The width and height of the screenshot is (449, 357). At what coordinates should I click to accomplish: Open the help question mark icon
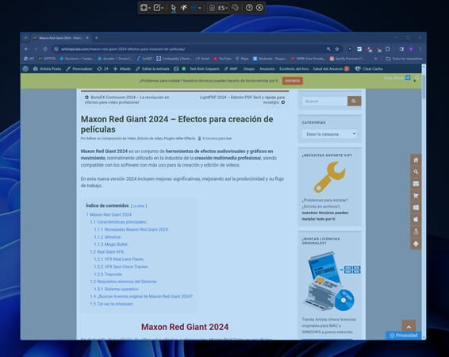coord(249,8)
